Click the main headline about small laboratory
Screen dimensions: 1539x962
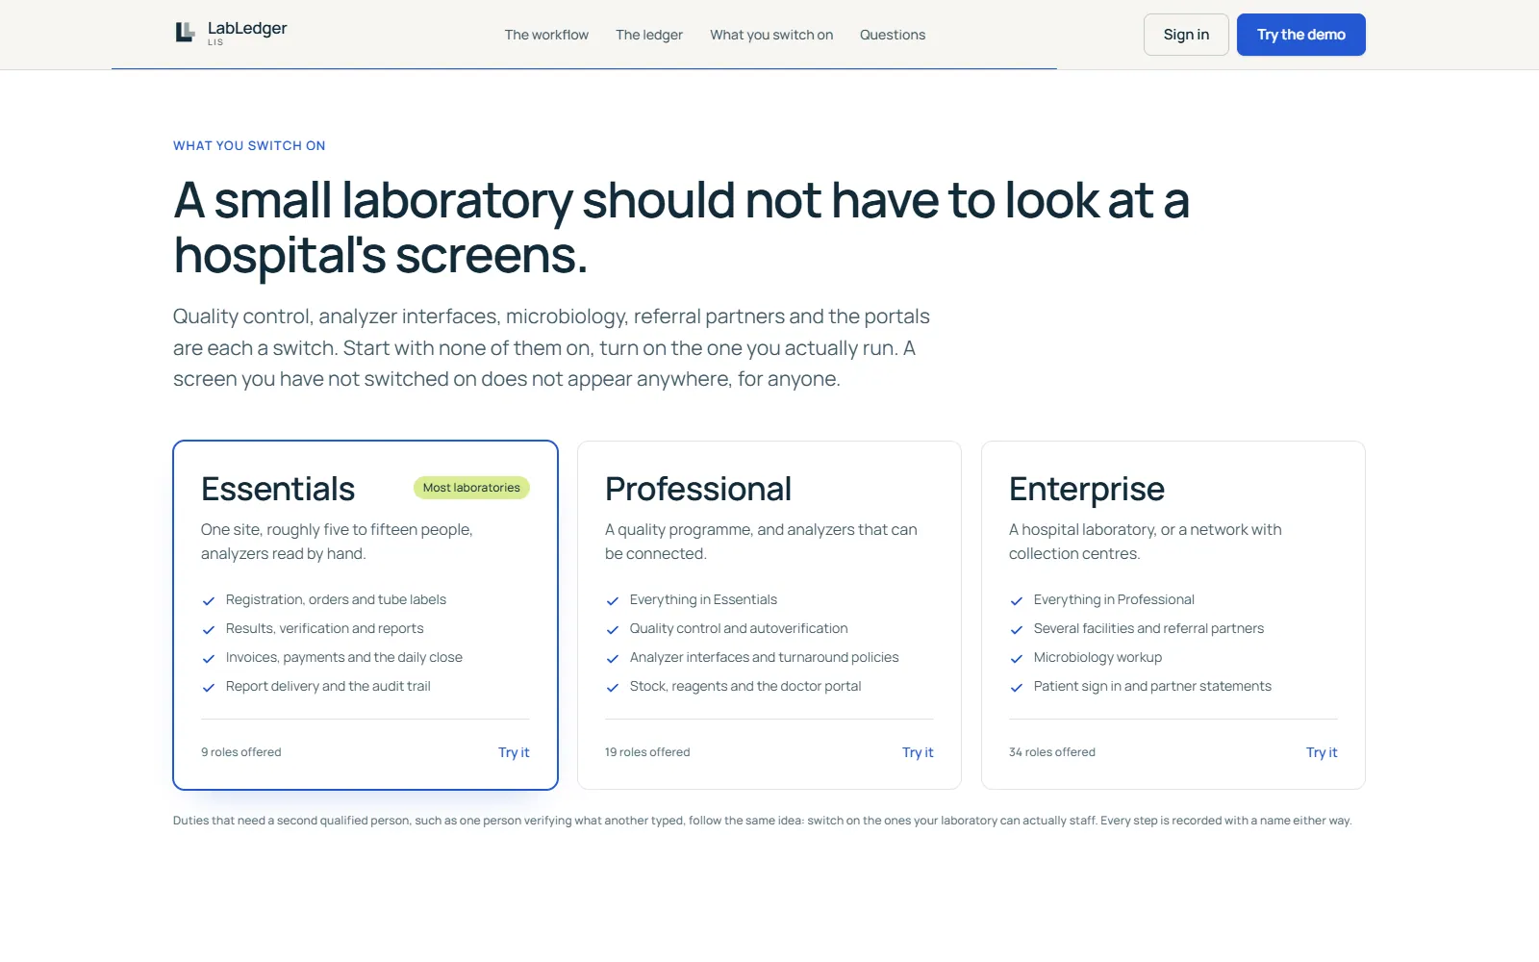coord(681,228)
